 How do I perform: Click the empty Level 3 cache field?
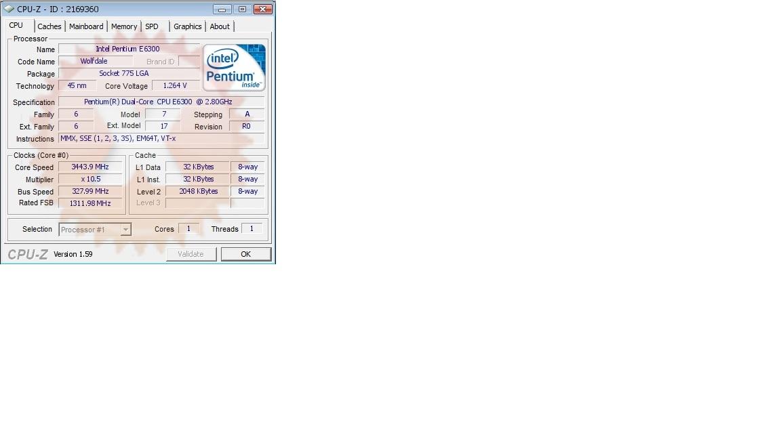point(198,203)
